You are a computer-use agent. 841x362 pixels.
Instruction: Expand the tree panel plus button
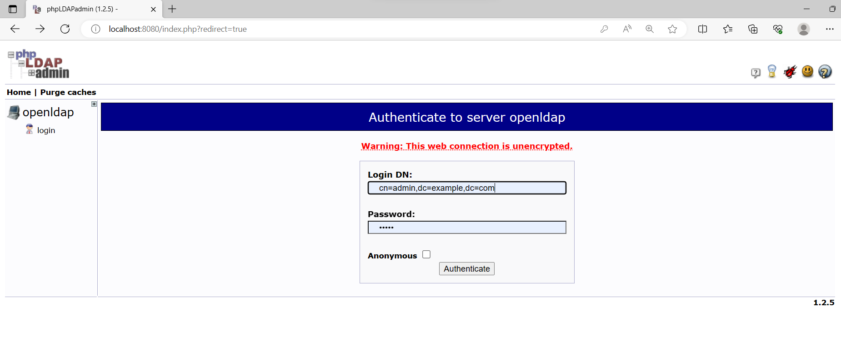click(94, 104)
